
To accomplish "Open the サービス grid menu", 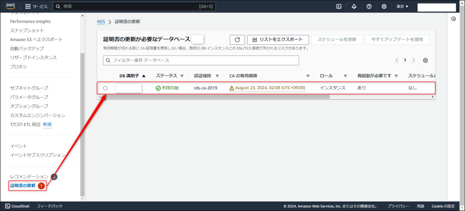I will [36, 7].
